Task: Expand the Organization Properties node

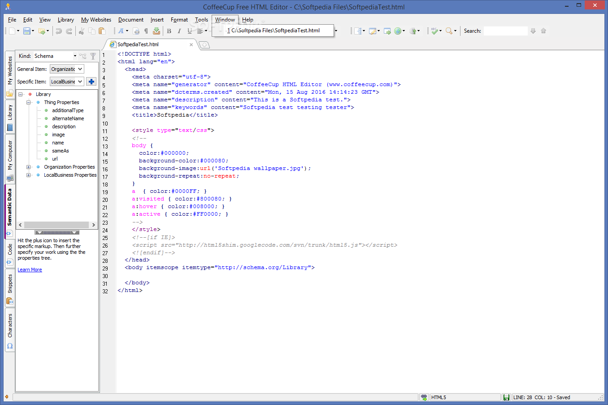Action: click(29, 167)
